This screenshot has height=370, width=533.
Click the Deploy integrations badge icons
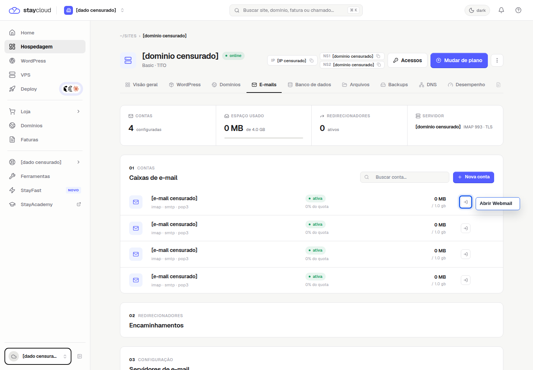(71, 89)
